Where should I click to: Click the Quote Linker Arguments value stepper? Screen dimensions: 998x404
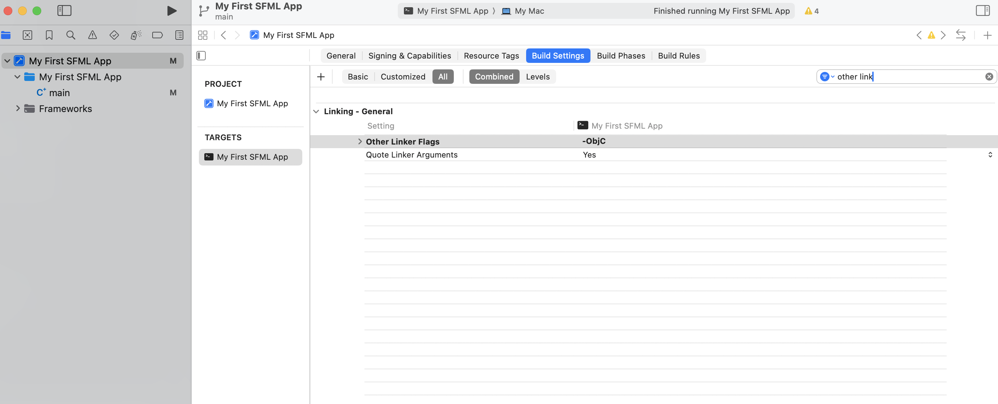click(x=991, y=155)
